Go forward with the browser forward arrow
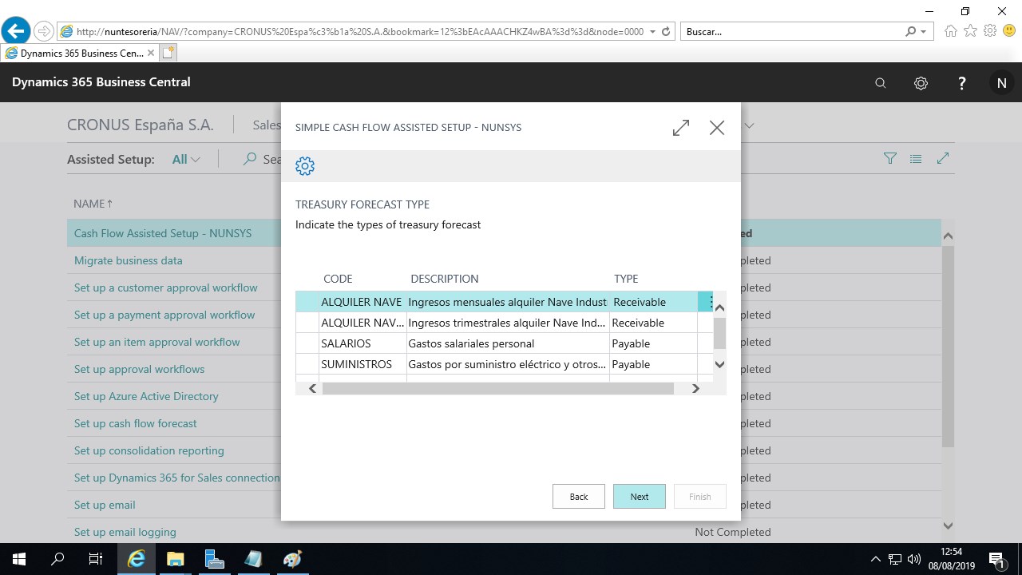Screen dimensions: 1022x575 (x=44, y=31)
